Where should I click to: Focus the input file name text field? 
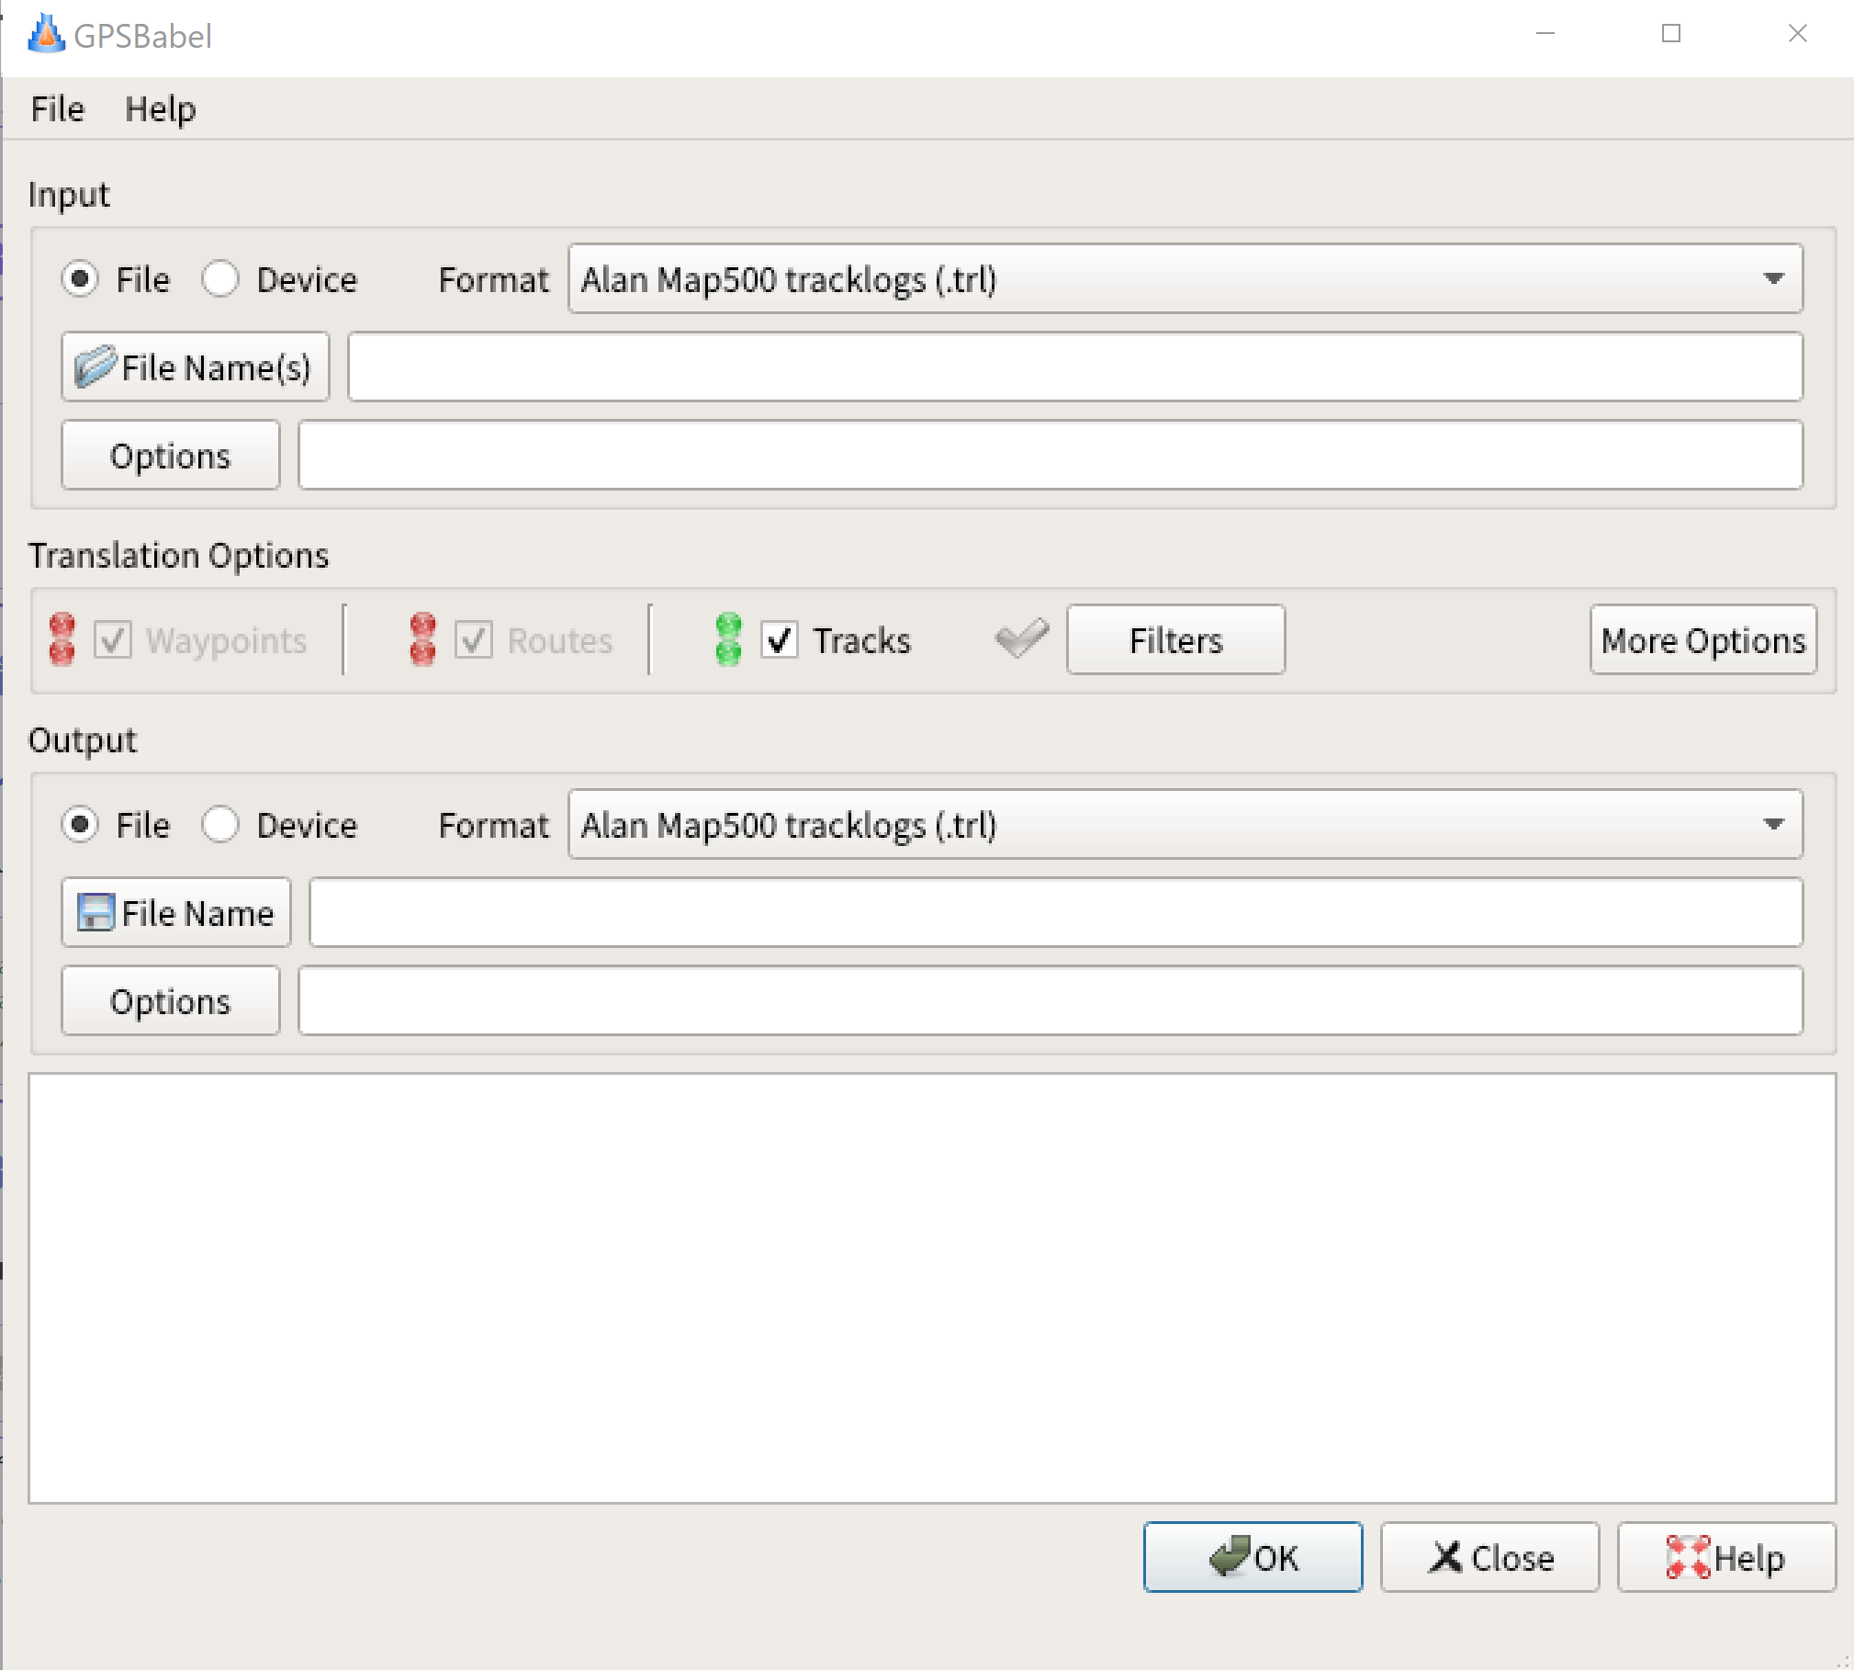point(1075,367)
